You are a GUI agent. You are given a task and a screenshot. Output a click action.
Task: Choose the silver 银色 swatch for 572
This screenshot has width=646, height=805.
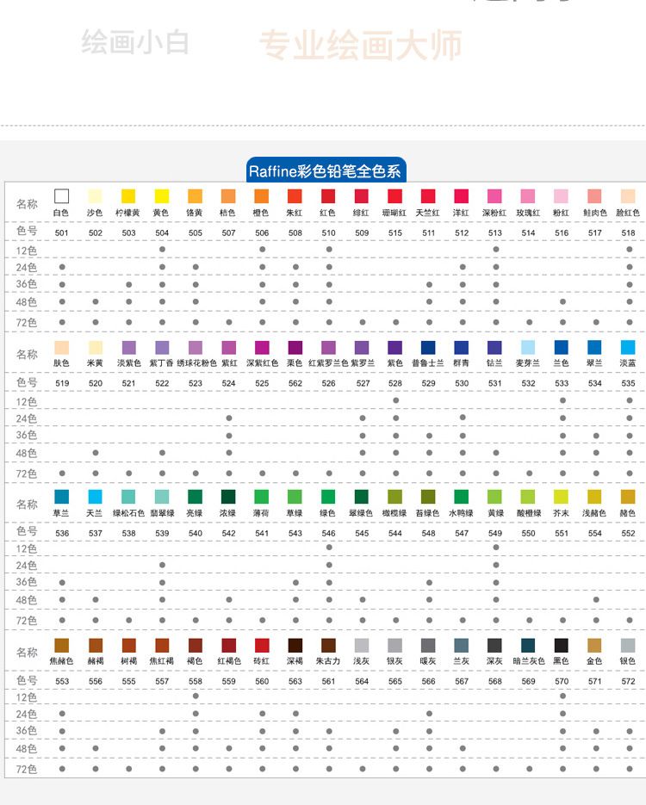point(628,646)
